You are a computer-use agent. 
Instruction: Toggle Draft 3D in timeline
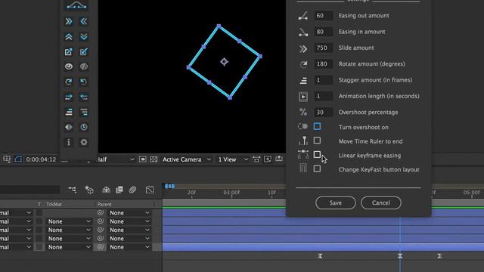(89, 190)
